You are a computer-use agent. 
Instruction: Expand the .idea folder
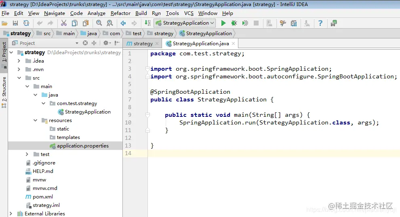[x=19, y=61]
